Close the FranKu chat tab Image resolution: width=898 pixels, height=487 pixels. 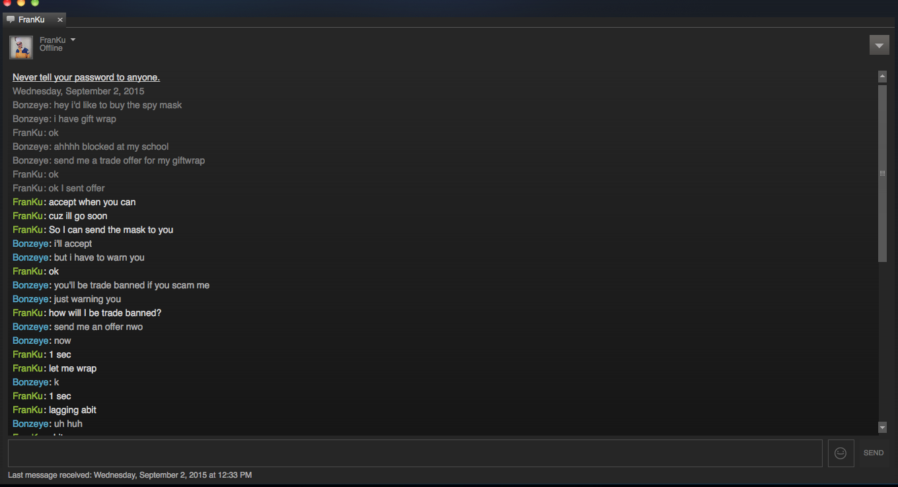(60, 20)
